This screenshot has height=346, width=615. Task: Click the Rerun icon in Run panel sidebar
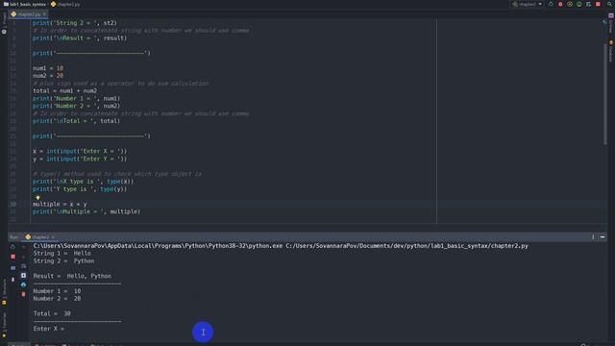12,247
